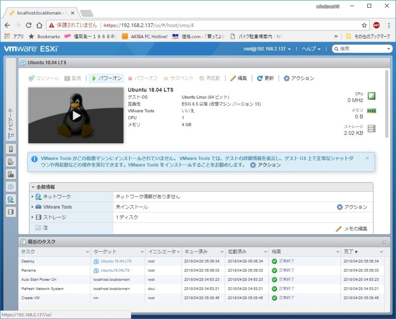Viewport: 396px width, 319px height.
Task: Close the localhost.localdomain tab
Action: coord(72,13)
